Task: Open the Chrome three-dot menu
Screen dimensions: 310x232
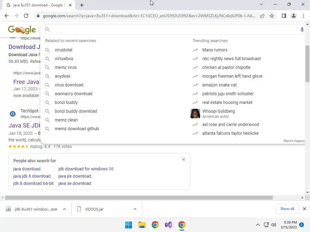Action: 303,16
